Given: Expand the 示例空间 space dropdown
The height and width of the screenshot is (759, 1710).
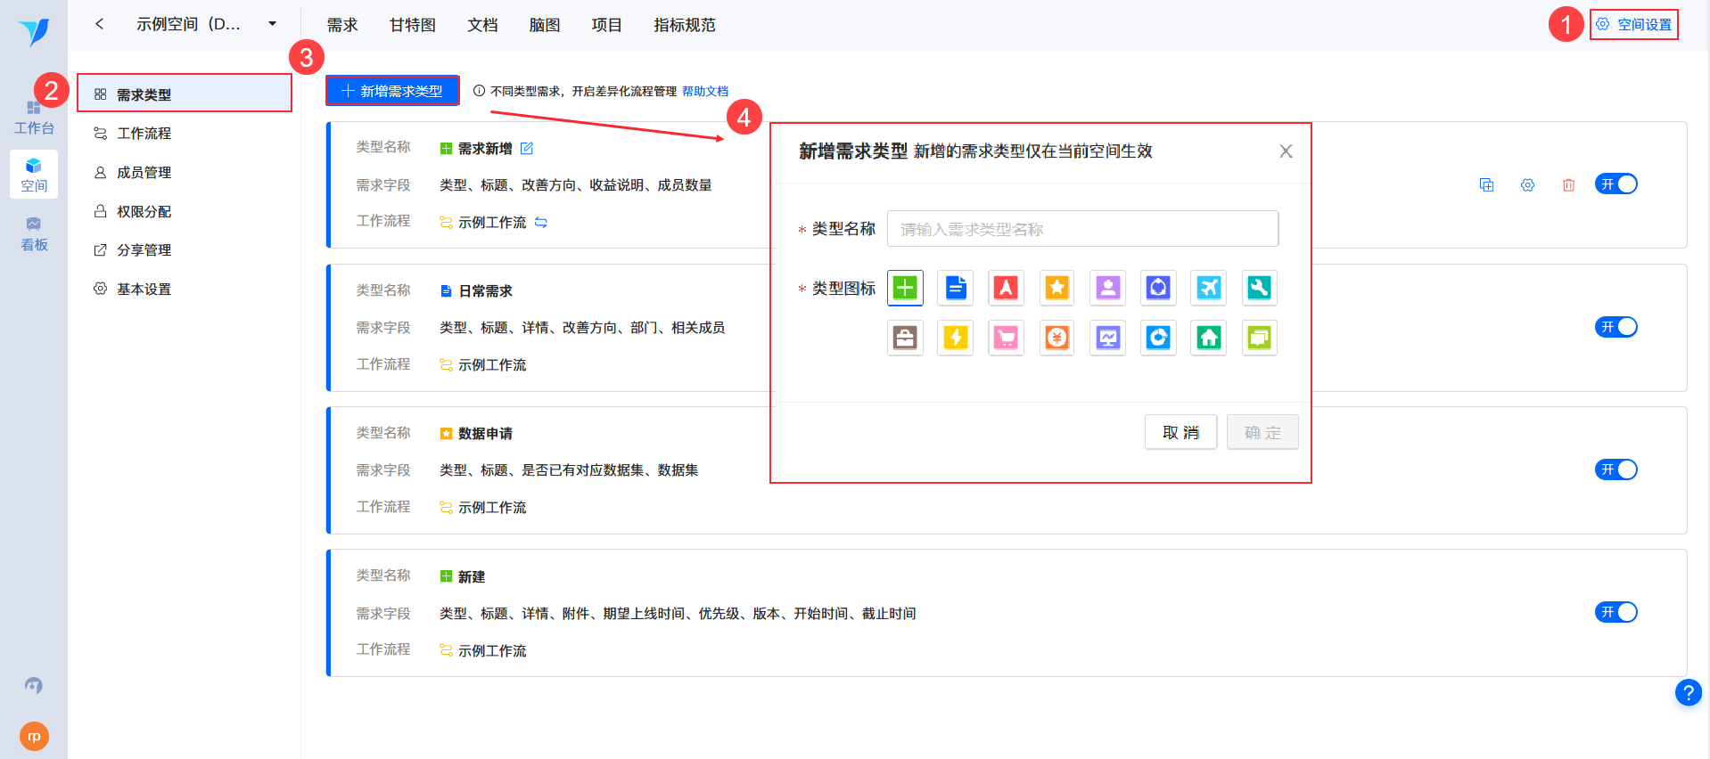Looking at the screenshot, I should (x=273, y=24).
